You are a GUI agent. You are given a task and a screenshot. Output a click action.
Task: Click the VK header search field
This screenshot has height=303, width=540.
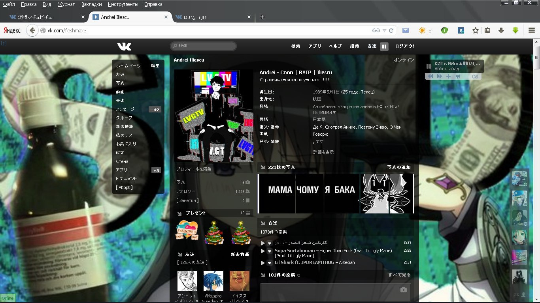point(203,46)
